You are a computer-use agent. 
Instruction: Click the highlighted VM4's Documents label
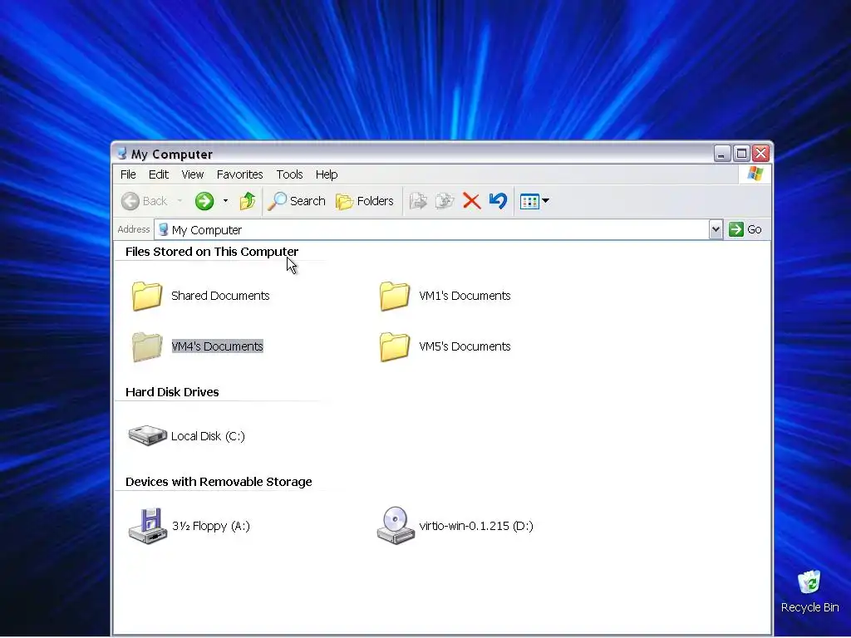click(218, 346)
